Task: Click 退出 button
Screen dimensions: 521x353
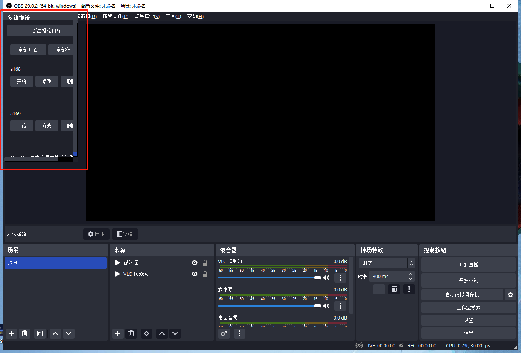Action: (x=469, y=333)
